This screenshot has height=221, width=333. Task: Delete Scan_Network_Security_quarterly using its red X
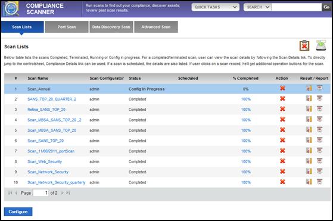pos(282,182)
